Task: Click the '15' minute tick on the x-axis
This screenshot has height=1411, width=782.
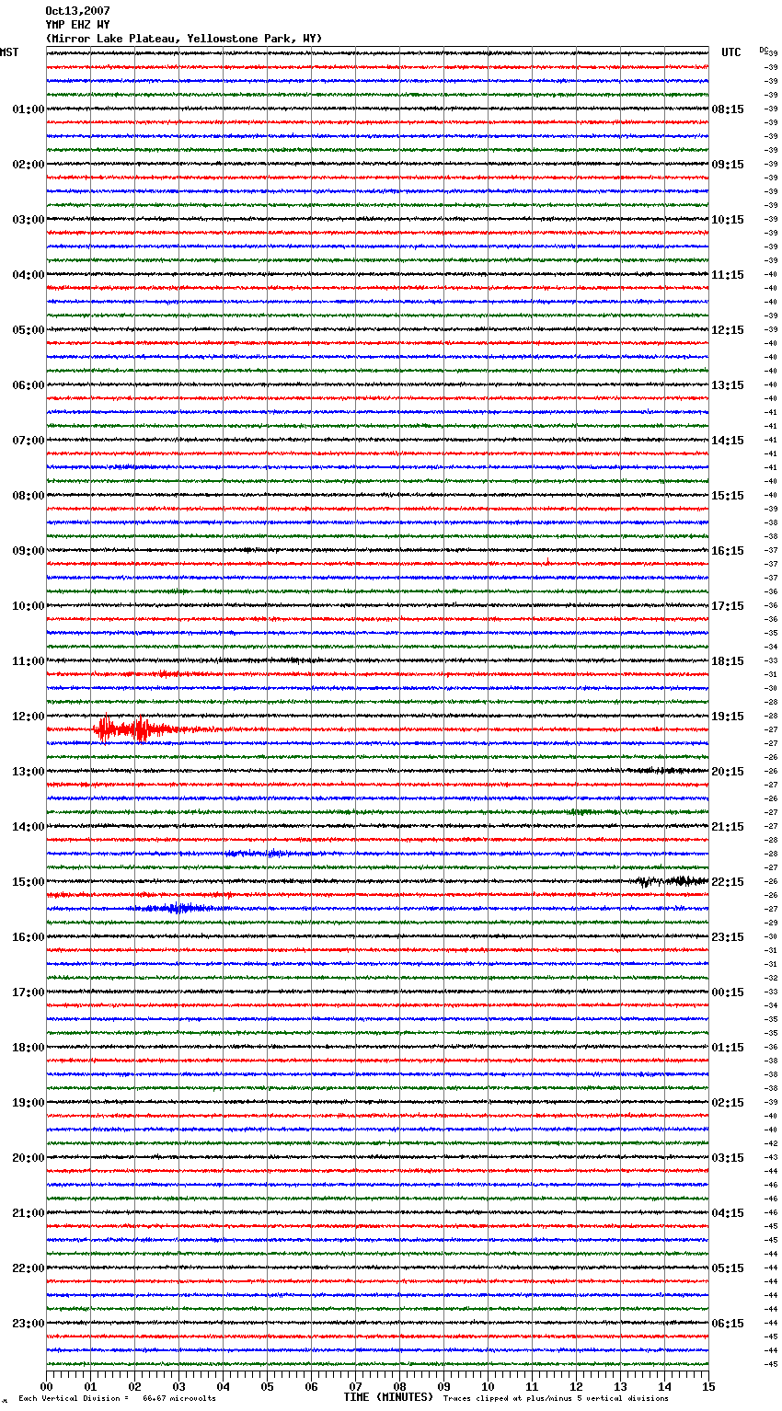Action: pyautogui.click(x=708, y=1386)
